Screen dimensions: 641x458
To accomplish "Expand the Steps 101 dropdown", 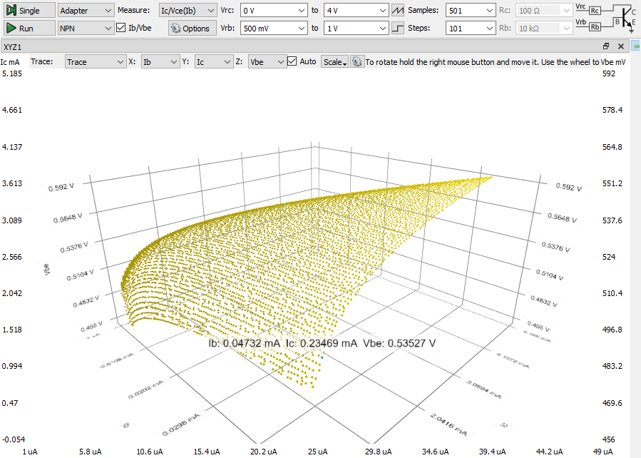I will point(471,29).
